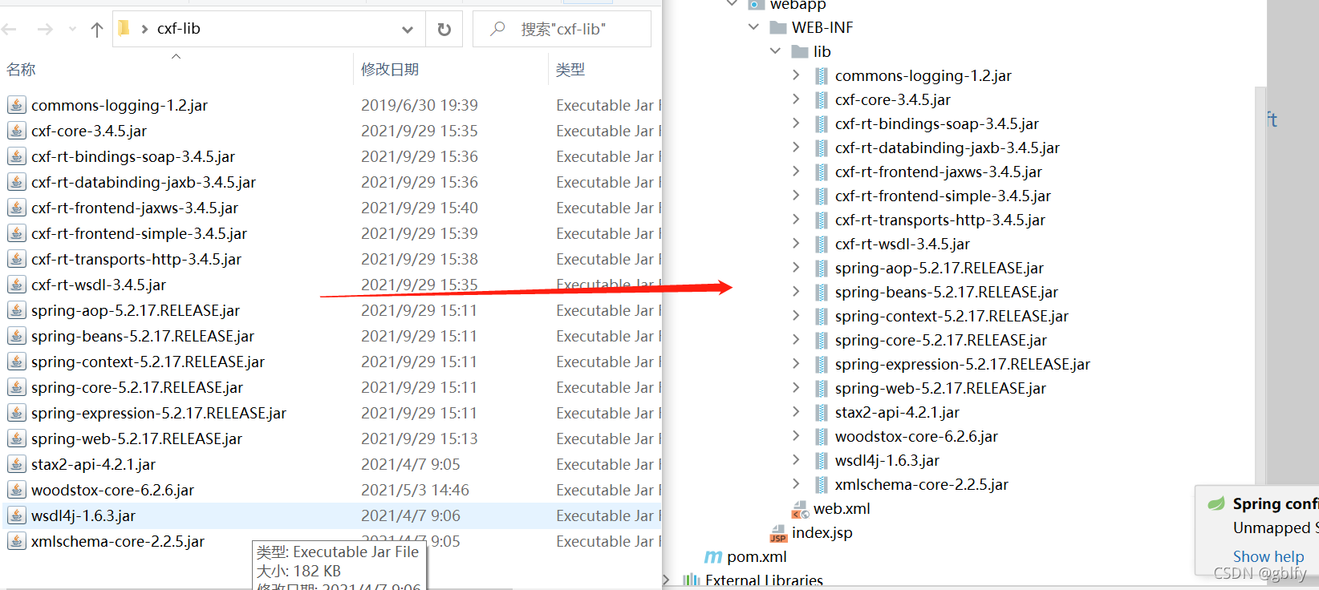Click archive icon of wsdl4j-1.6.3.jar in project tree
Image resolution: width=1319 pixels, height=590 pixels.
click(x=821, y=461)
